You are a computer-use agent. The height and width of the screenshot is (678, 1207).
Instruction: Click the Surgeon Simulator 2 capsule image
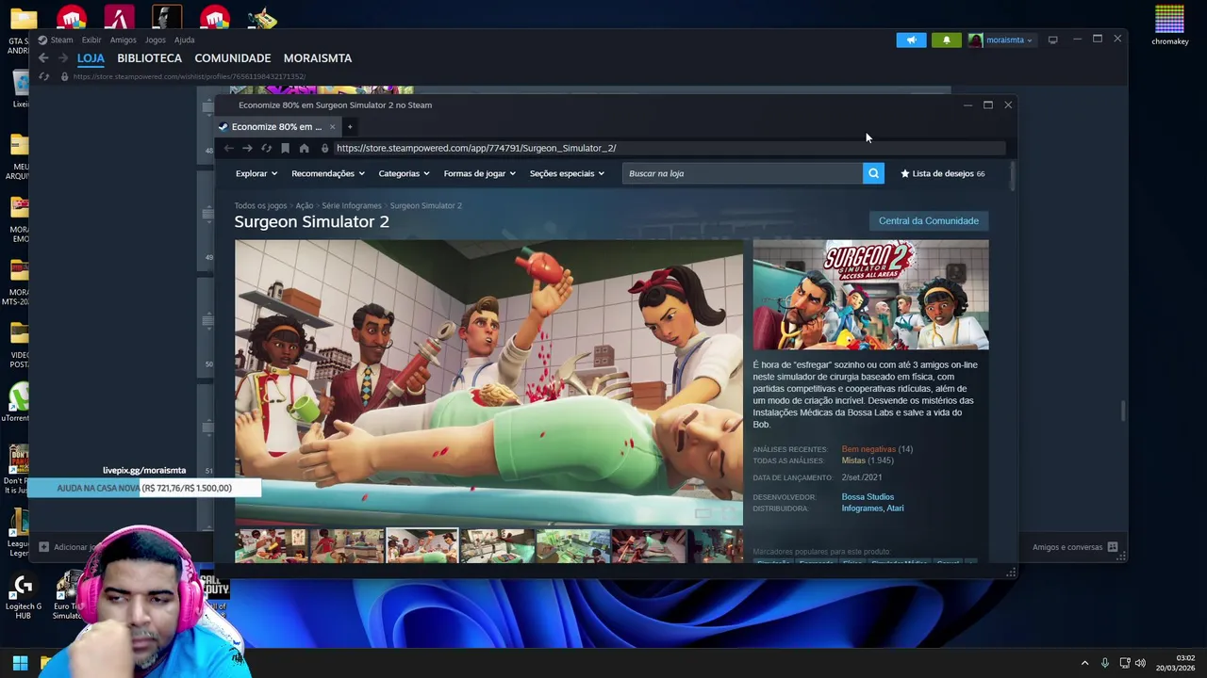[870, 295]
